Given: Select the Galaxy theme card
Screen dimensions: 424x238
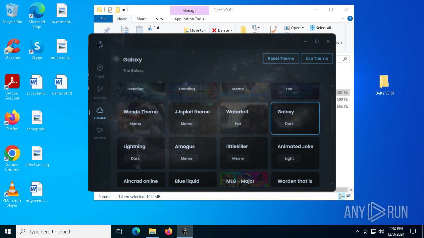Looking at the screenshot, I should [295, 118].
